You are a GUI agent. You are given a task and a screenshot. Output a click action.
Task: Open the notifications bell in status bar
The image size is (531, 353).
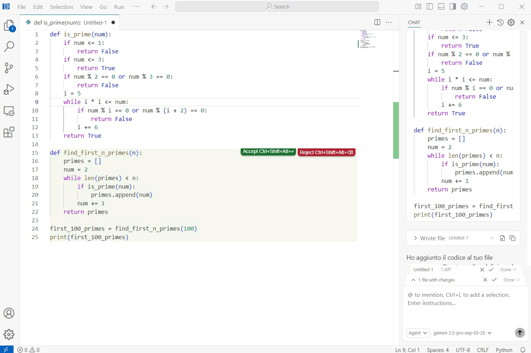(523, 350)
